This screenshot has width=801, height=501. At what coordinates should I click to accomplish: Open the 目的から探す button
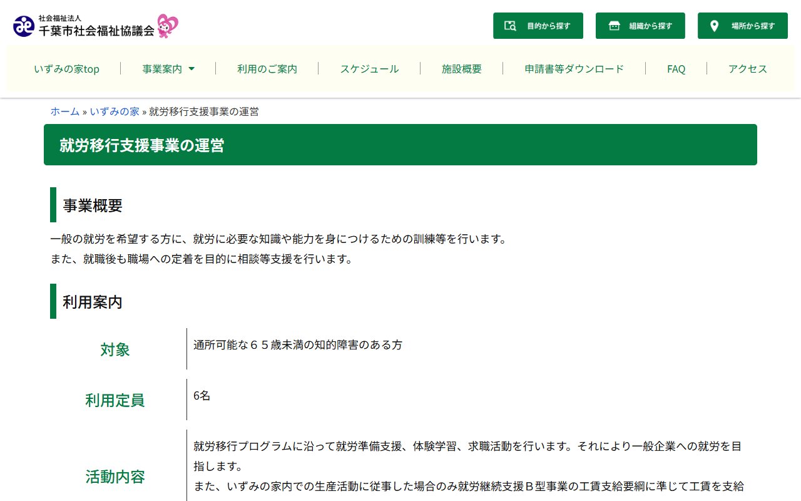(x=538, y=26)
